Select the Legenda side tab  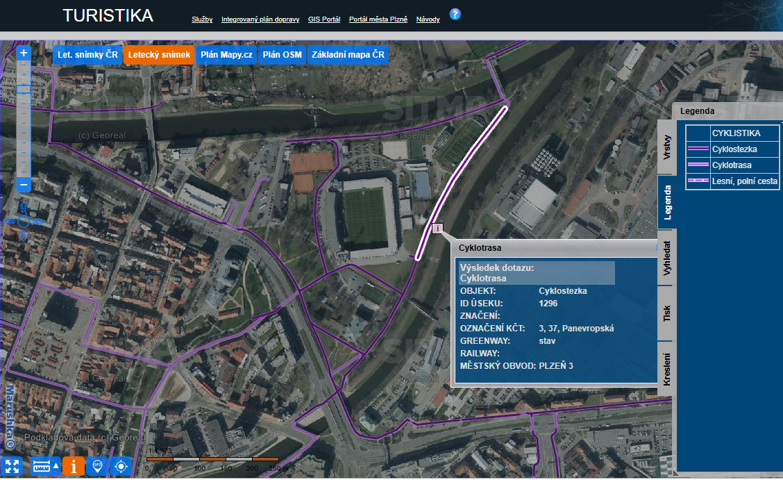click(x=667, y=202)
